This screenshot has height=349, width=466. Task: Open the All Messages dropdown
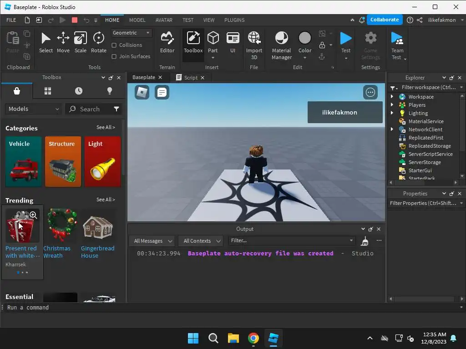click(x=153, y=241)
